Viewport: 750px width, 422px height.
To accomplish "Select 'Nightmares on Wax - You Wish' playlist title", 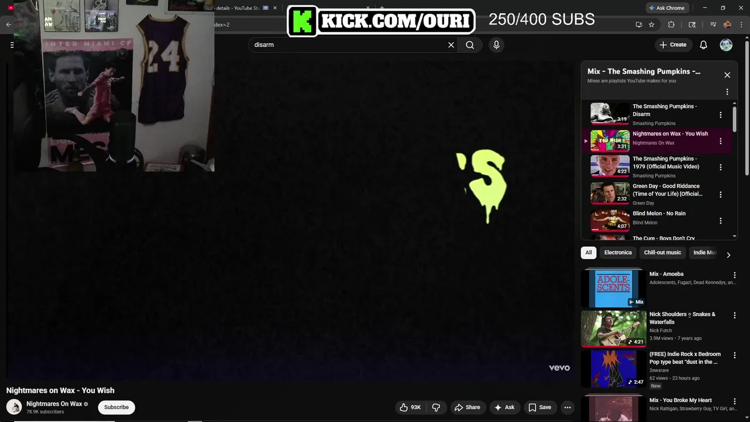I will 670,134.
